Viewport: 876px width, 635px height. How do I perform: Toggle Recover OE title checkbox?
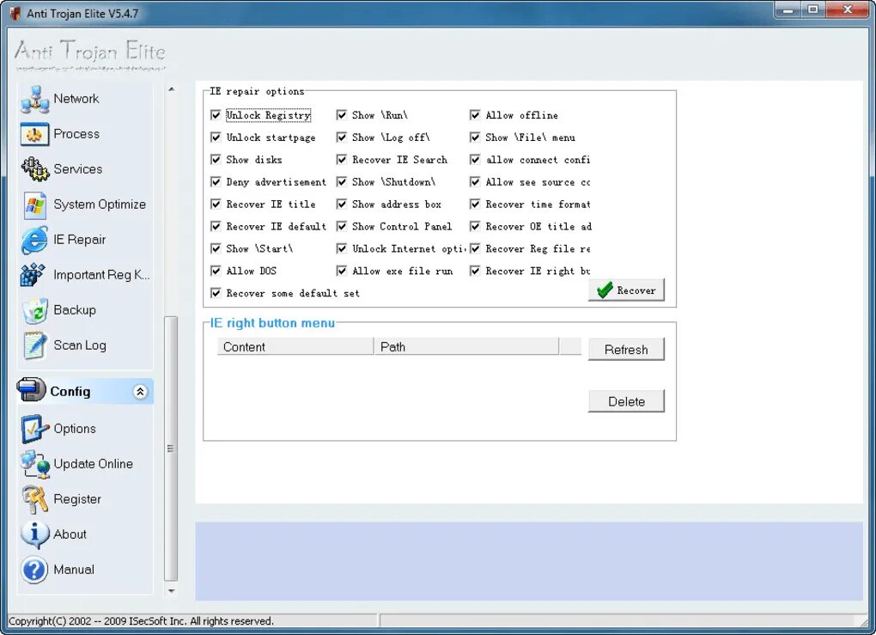475,226
